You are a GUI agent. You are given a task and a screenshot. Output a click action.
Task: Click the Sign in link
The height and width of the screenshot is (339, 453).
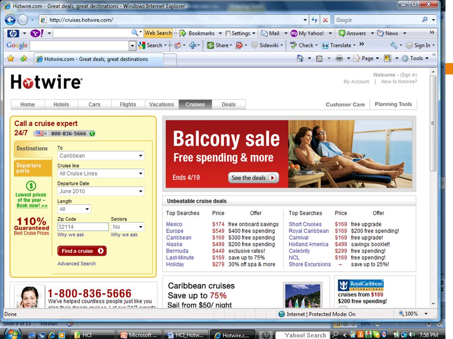[408, 75]
